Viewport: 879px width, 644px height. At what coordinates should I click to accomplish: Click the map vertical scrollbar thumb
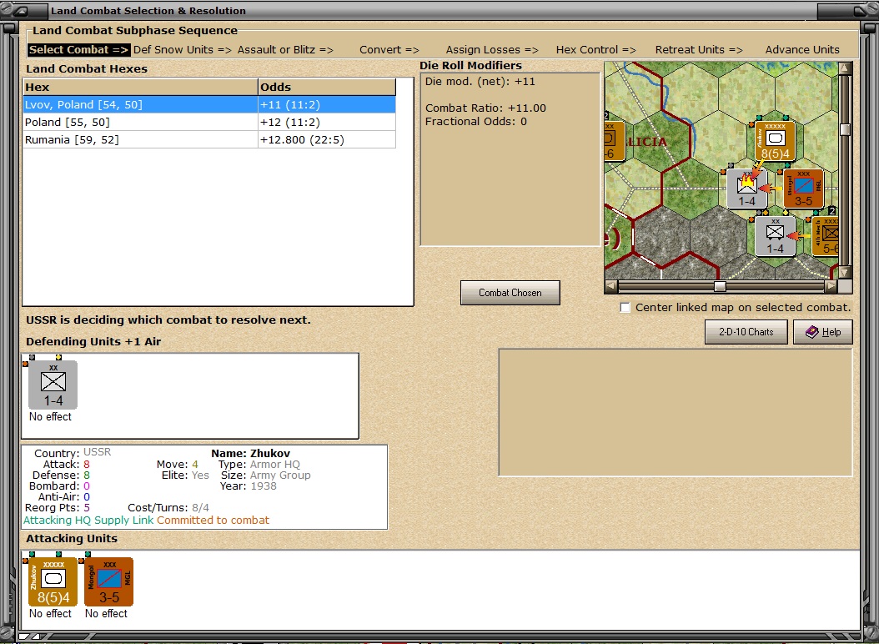pos(845,129)
